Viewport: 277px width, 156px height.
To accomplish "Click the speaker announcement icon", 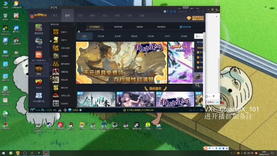I will tap(124, 110).
